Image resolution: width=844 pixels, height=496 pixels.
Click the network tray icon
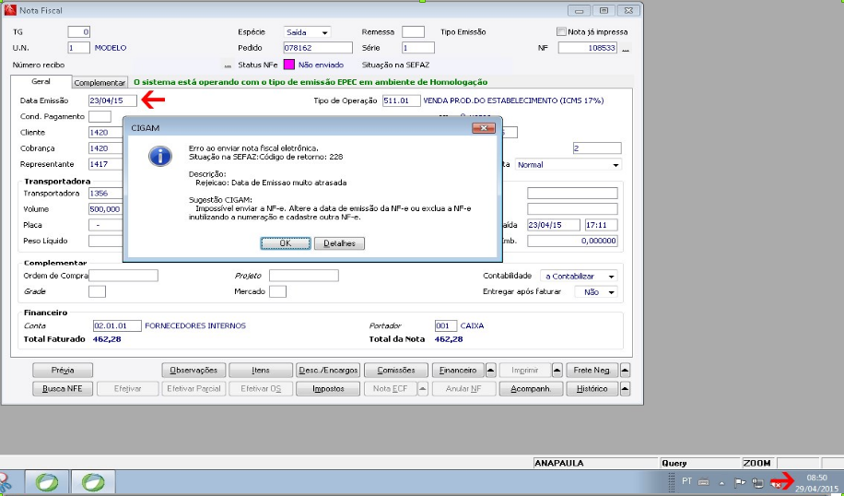[x=758, y=482]
